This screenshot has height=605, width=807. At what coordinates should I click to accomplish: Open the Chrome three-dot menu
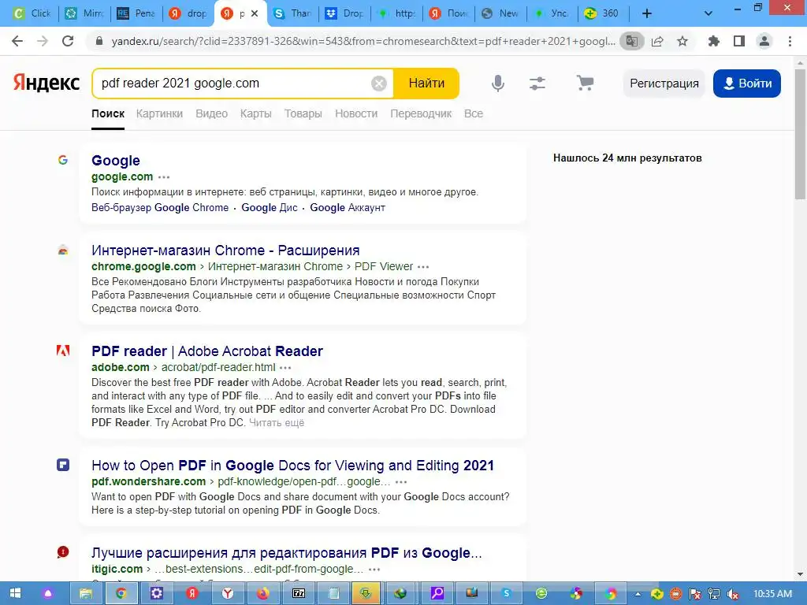pos(790,41)
